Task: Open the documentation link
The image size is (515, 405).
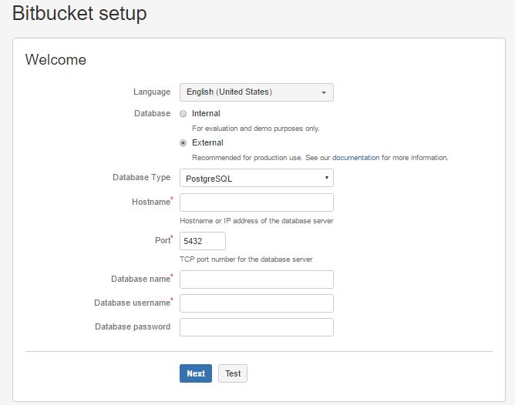Action: (x=355, y=158)
